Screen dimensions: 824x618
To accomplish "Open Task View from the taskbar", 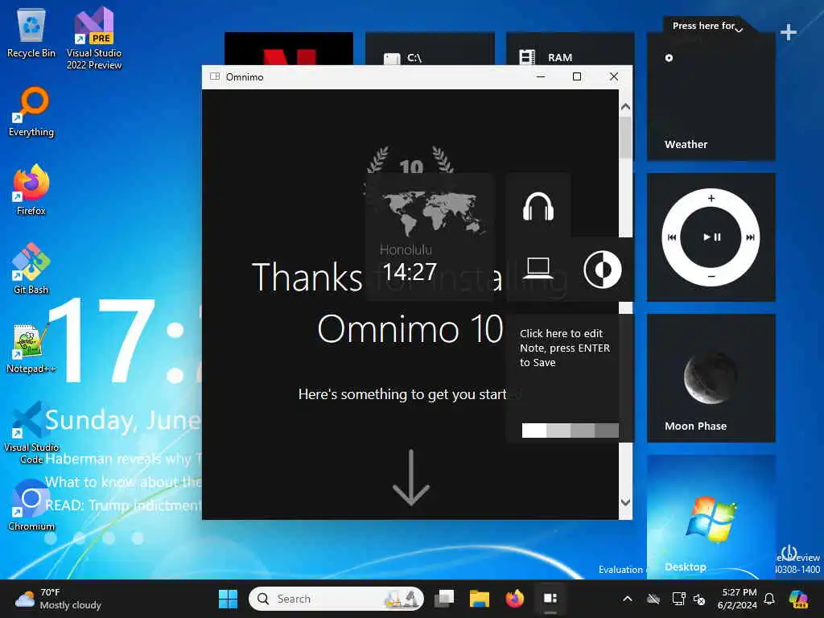I will tap(444, 599).
